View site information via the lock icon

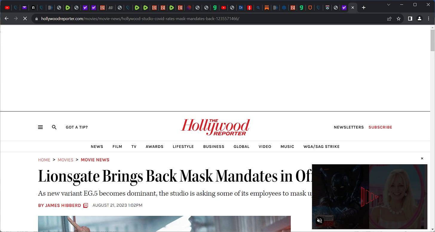tap(36, 18)
